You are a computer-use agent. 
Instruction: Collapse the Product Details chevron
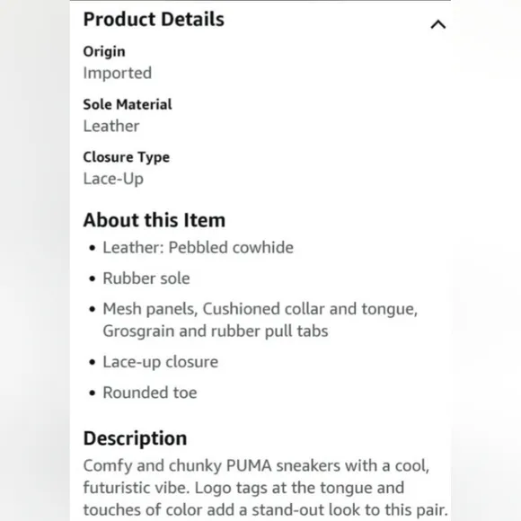point(438,24)
